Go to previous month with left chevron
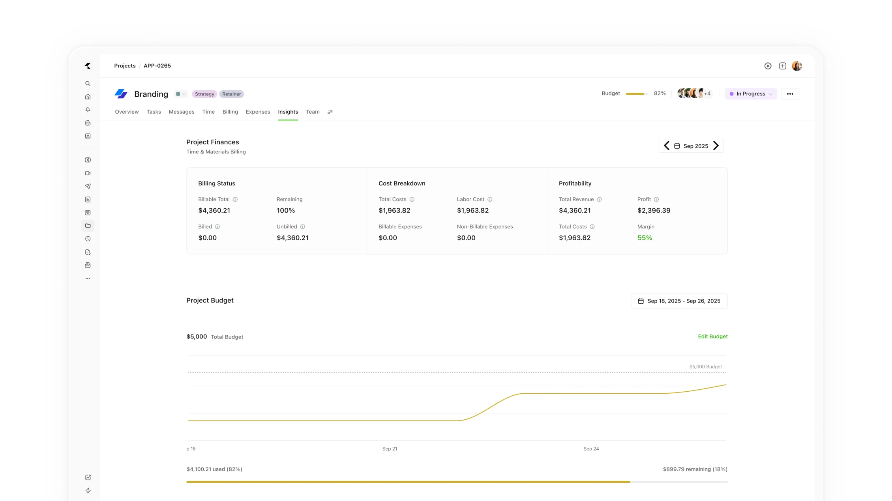The width and height of the screenshot is (892, 501). point(666,146)
